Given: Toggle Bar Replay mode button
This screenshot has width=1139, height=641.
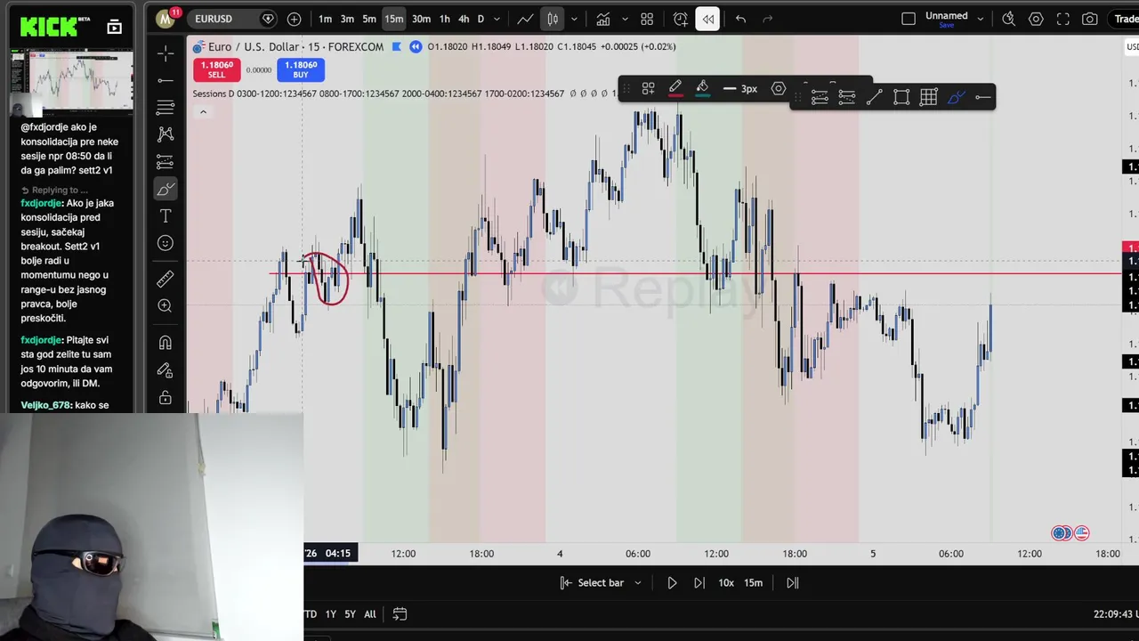Looking at the screenshot, I should pos(707,19).
